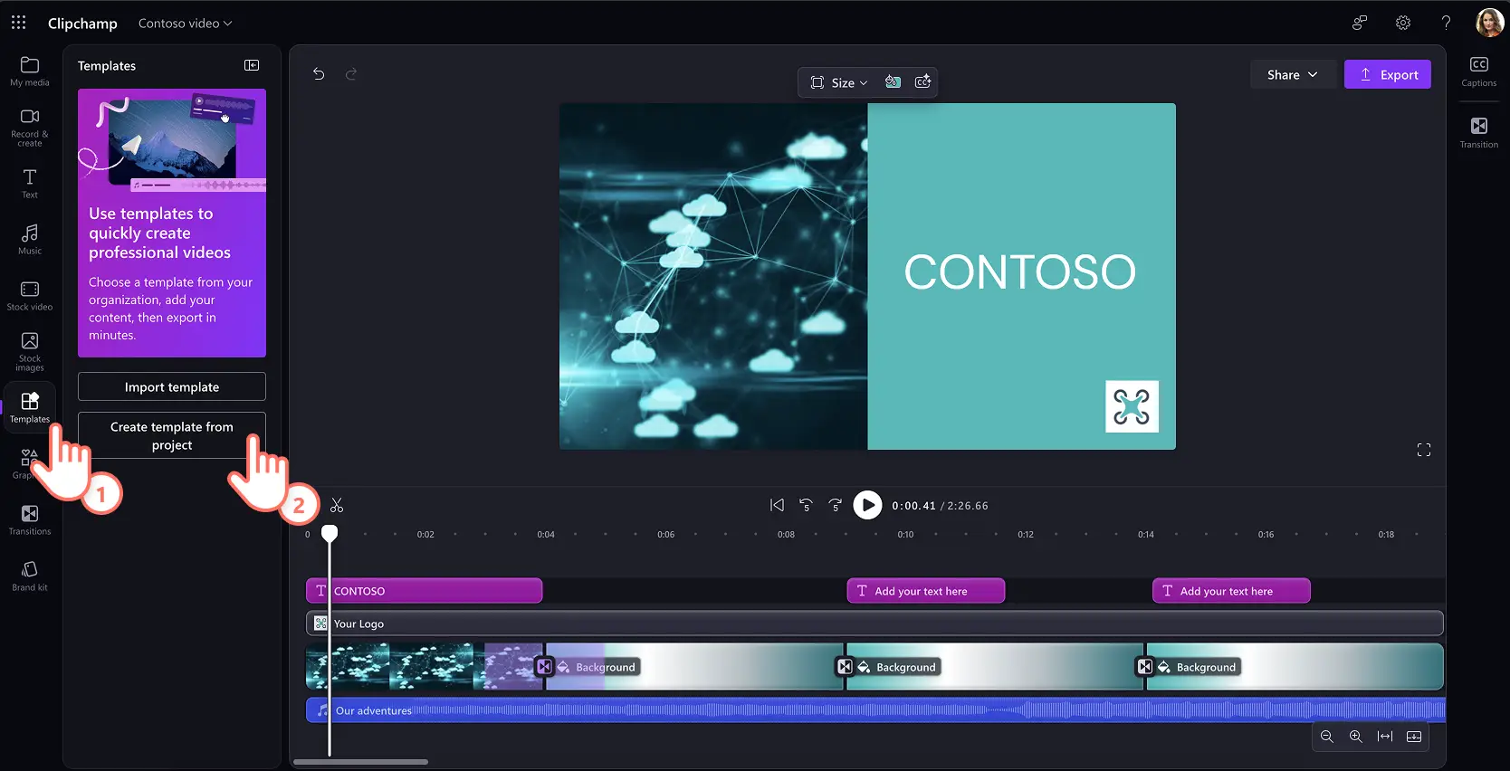Redo the last action
This screenshot has width=1510, height=771.
[x=351, y=74]
